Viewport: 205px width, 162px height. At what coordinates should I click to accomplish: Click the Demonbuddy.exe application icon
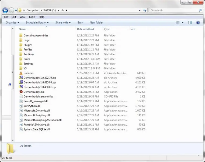click(21, 92)
